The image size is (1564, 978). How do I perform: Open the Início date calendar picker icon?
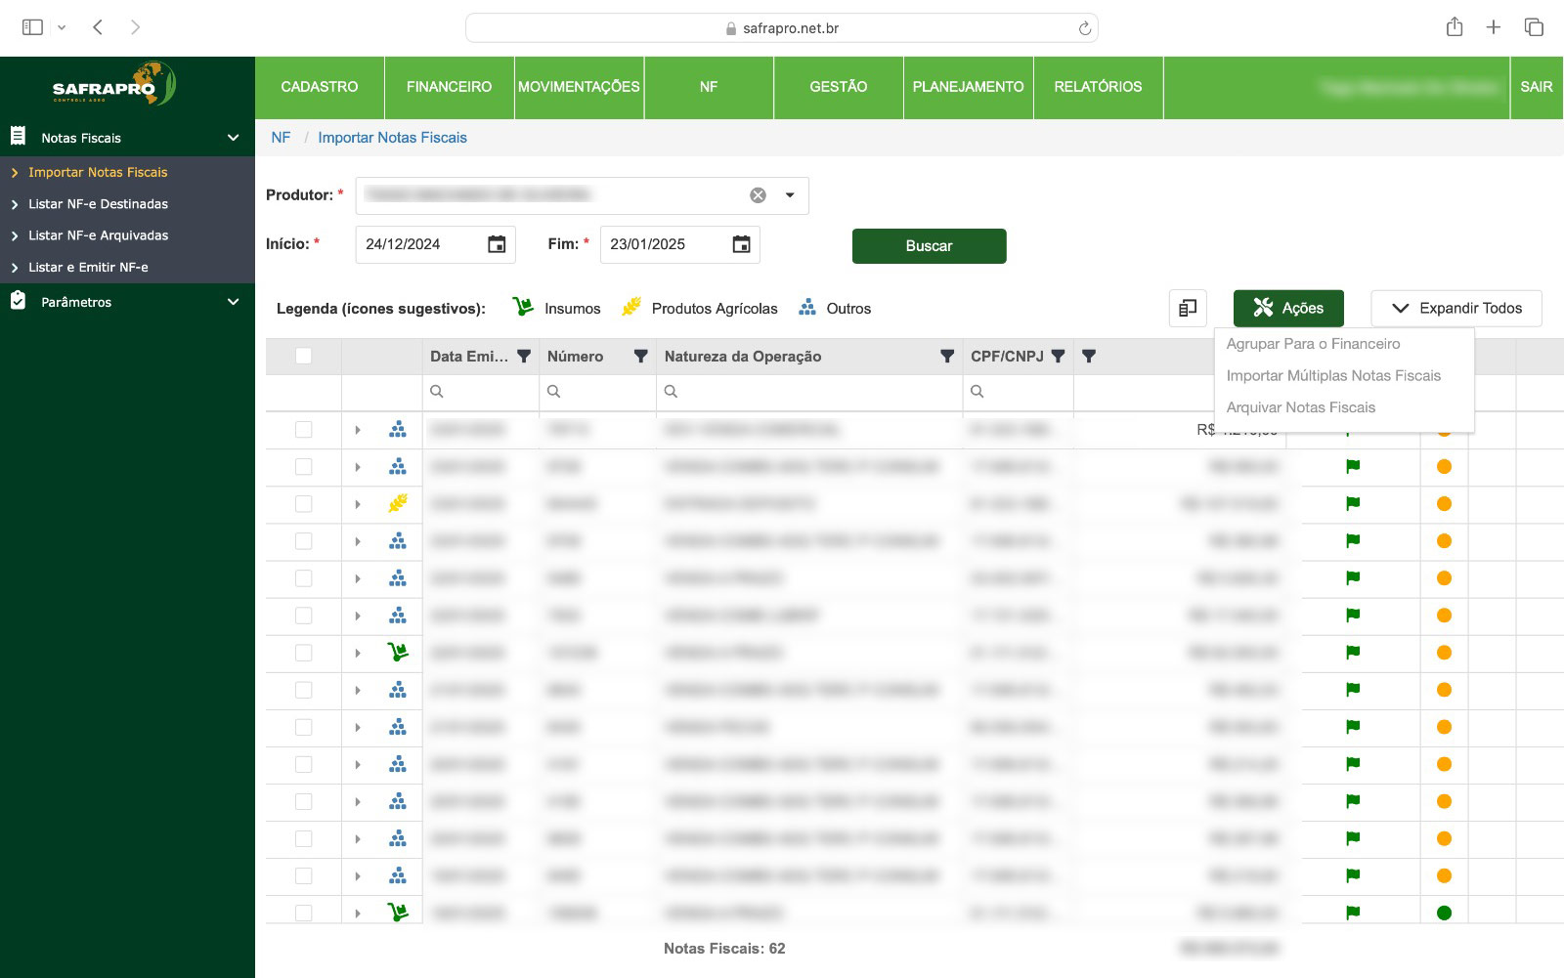(x=497, y=244)
